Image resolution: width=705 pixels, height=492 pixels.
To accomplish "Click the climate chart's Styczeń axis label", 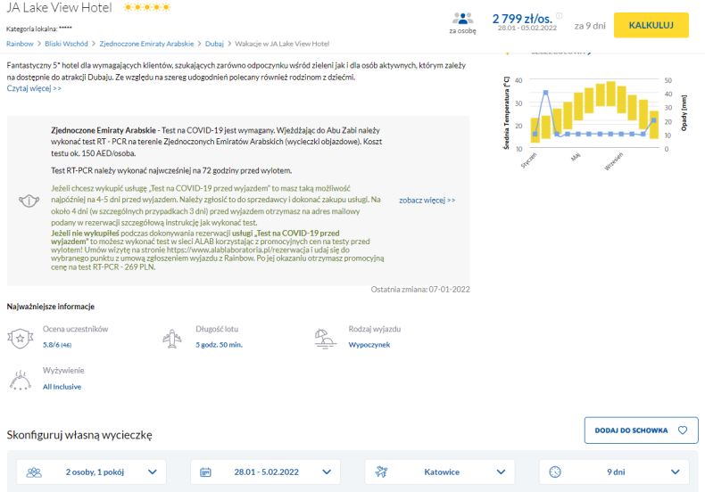I will (528, 160).
